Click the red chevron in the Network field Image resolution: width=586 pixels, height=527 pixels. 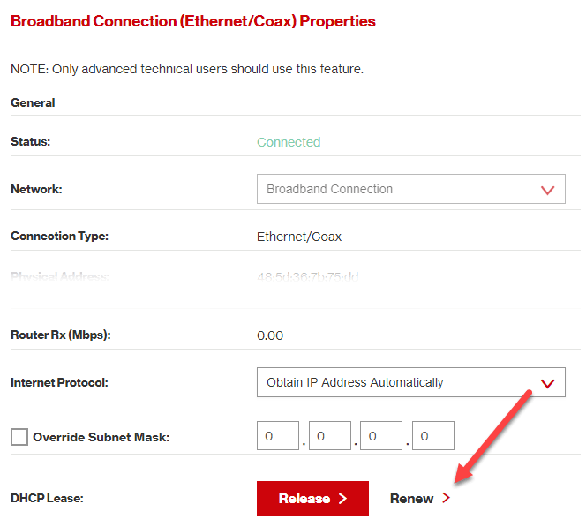pyautogui.click(x=547, y=190)
